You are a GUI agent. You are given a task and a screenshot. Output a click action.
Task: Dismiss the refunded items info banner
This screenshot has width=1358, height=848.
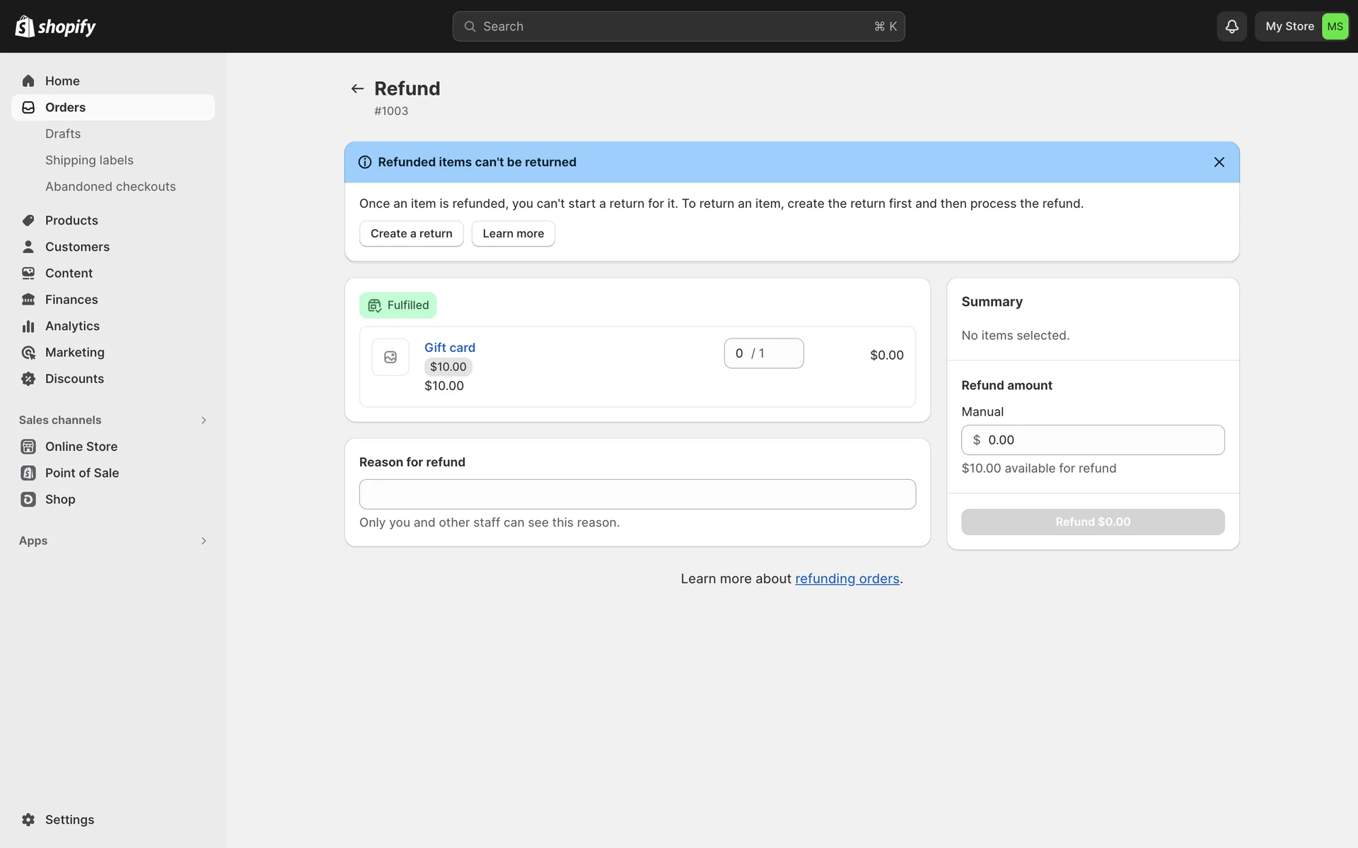[x=1219, y=162]
